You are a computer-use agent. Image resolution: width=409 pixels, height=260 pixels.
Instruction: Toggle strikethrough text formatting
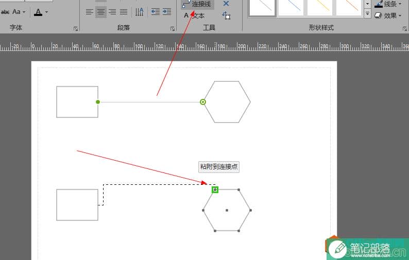click(x=5, y=12)
